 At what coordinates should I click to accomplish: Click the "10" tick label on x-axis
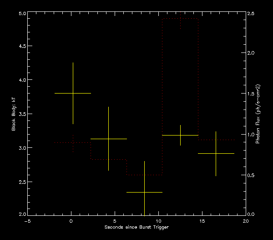(x=158, y=221)
